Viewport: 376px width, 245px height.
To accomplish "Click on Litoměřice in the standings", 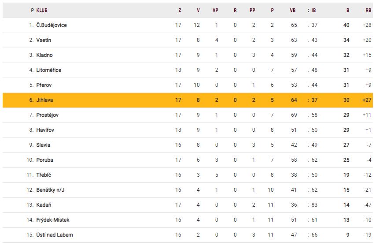I will tap(48, 70).
